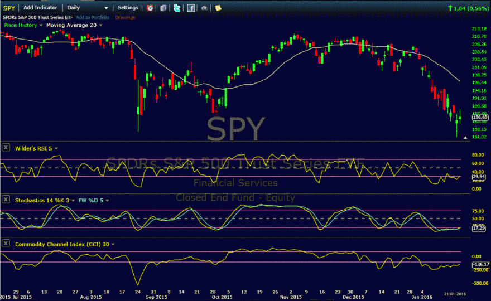Image resolution: width=491 pixels, height=301 pixels.
Task: Click the Drawings link
Action: [x=125, y=17]
